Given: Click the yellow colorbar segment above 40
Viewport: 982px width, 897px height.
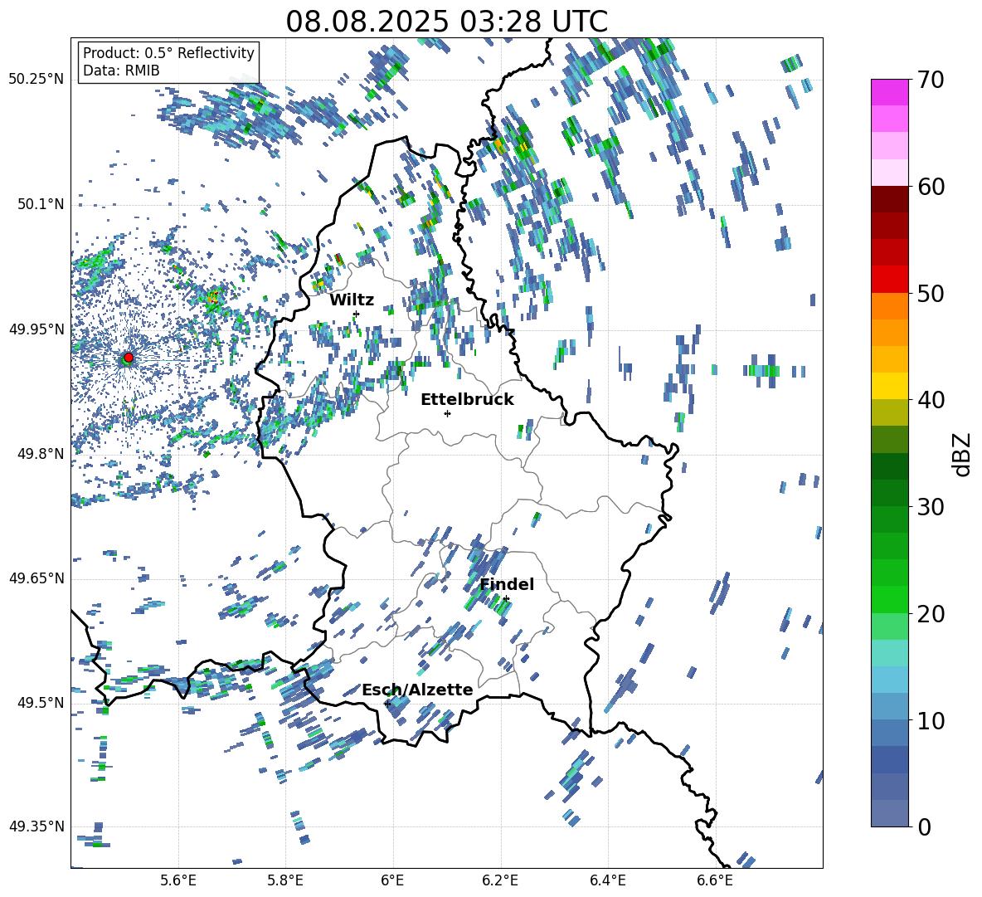Looking at the screenshot, I should (890, 386).
